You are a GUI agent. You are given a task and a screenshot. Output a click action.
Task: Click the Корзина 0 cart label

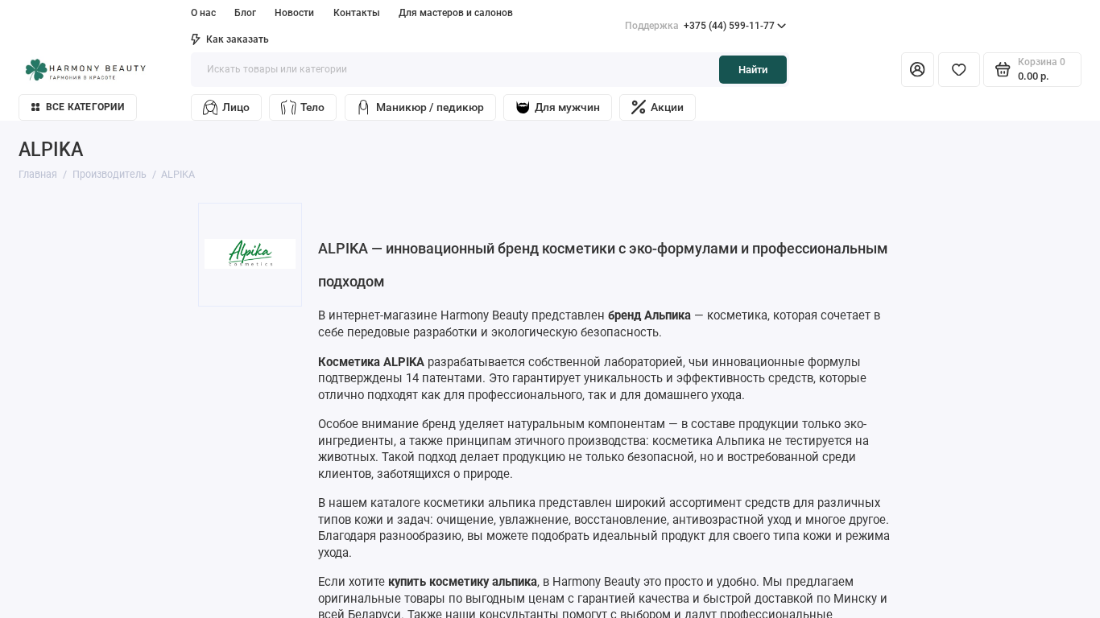click(x=1041, y=62)
